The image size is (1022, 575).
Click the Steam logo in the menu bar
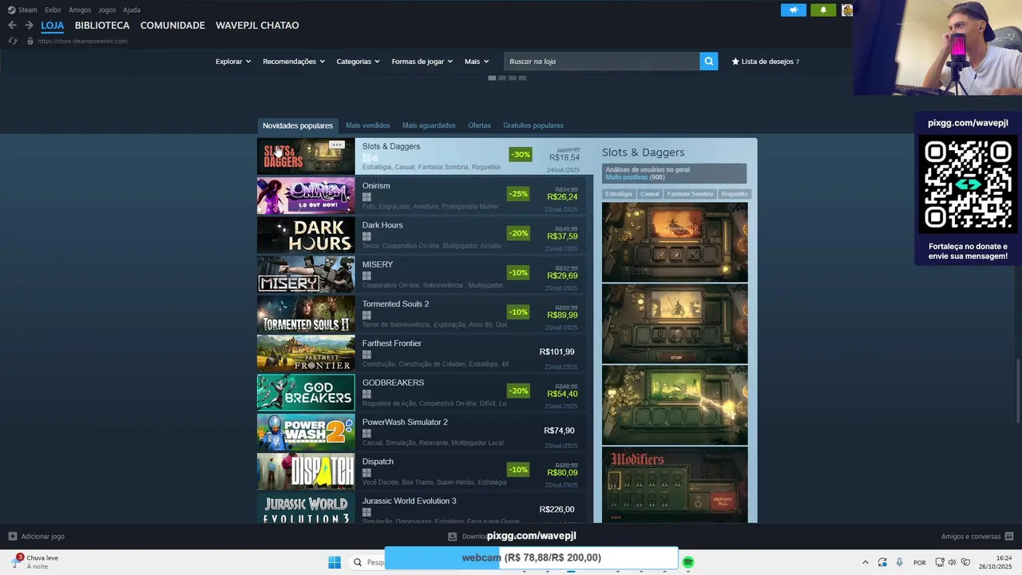(x=11, y=10)
